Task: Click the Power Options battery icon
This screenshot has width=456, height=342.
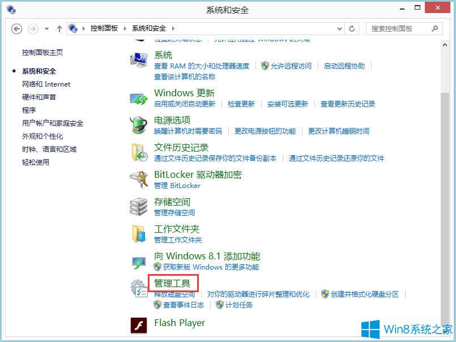Action: pyautogui.click(x=139, y=125)
